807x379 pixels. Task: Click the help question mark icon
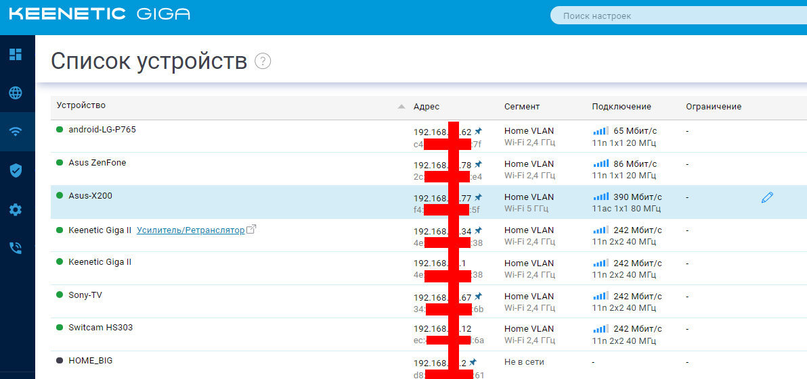coord(263,61)
